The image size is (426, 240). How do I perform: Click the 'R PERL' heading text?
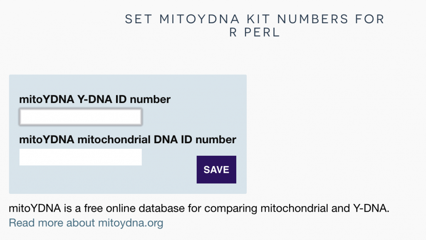click(x=254, y=32)
